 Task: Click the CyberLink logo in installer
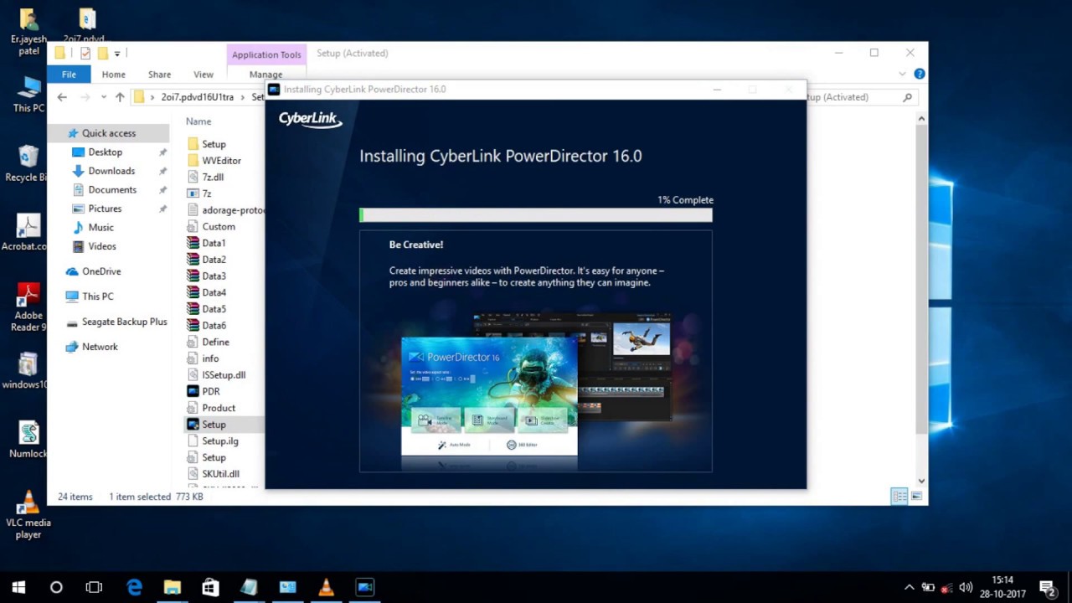pos(311,119)
